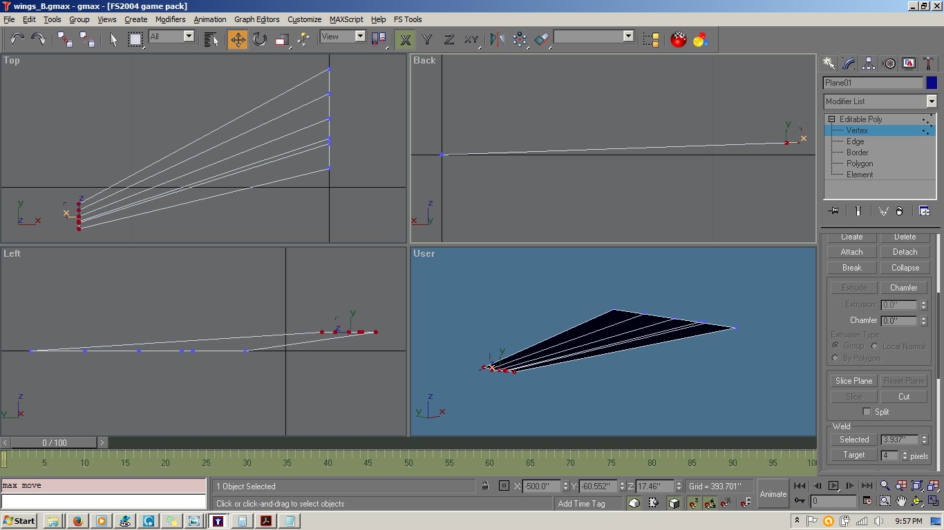The height and width of the screenshot is (530, 944).
Task: Click the Slice Plane button
Action: coord(853,381)
